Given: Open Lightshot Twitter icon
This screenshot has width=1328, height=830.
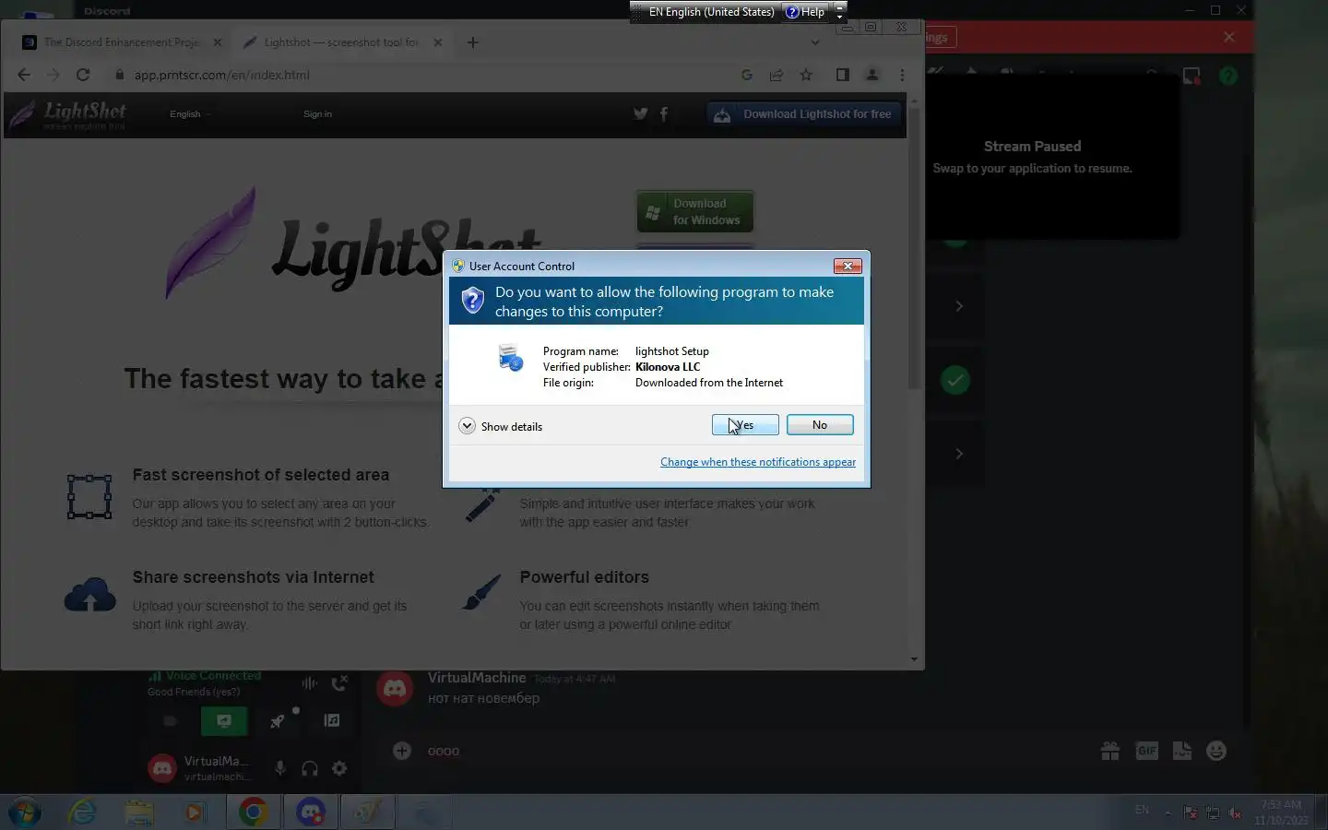Looking at the screenshot, I should (640, 114).
